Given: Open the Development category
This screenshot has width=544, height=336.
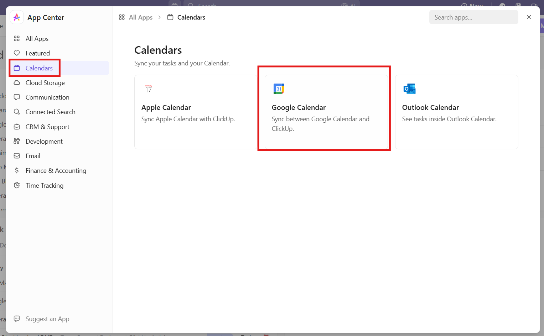Looking at the screenshot, I should 44,142.
